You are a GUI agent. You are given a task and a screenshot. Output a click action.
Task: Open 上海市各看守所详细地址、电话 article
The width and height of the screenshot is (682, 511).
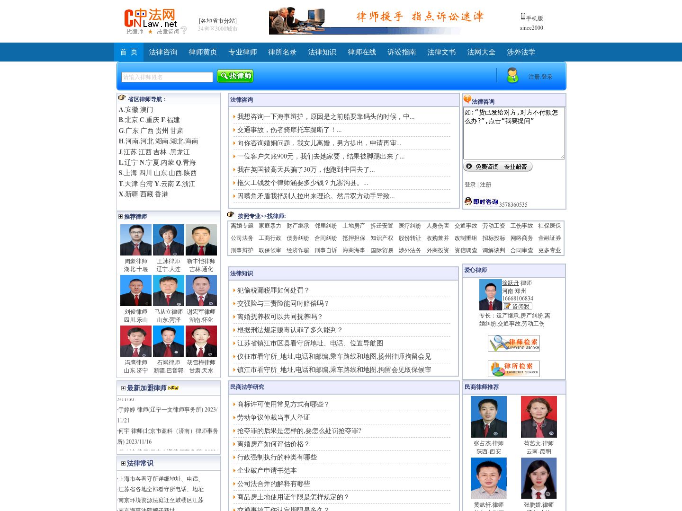point(161,479)
